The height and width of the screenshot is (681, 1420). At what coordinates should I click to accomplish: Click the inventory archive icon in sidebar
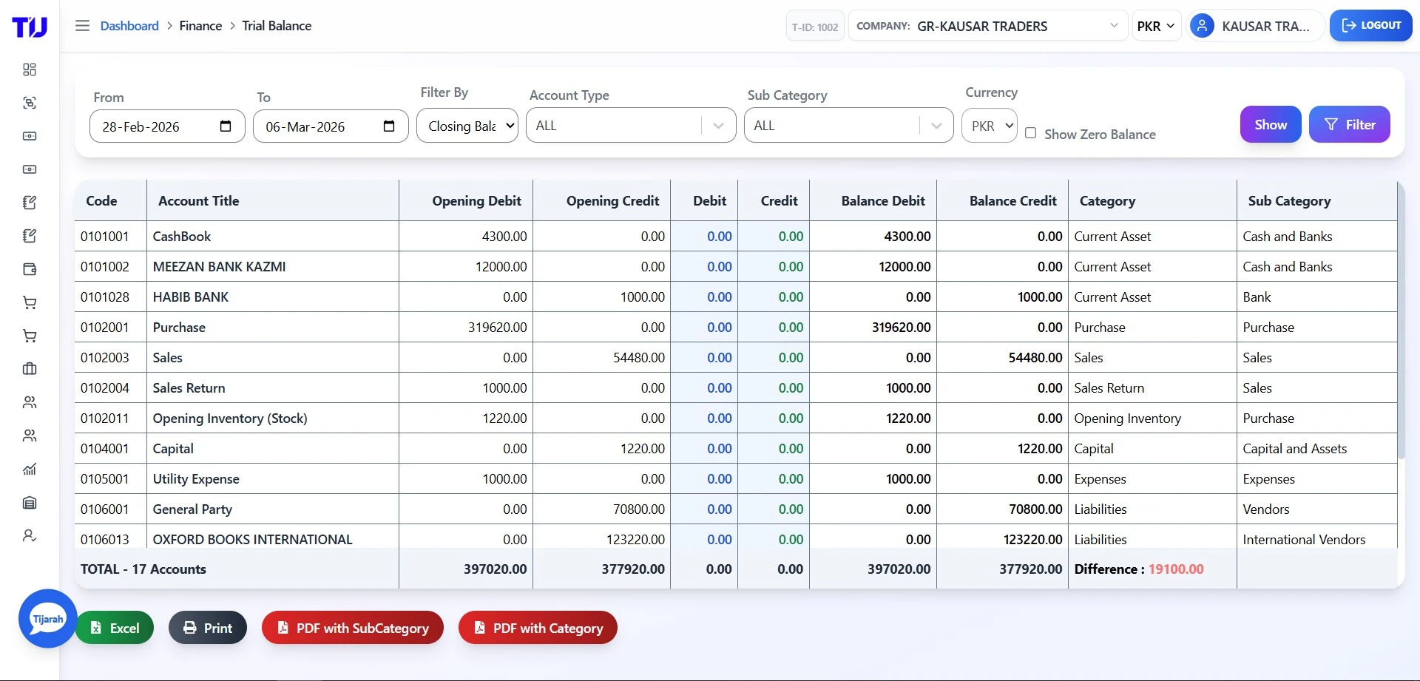coord(30,503)
